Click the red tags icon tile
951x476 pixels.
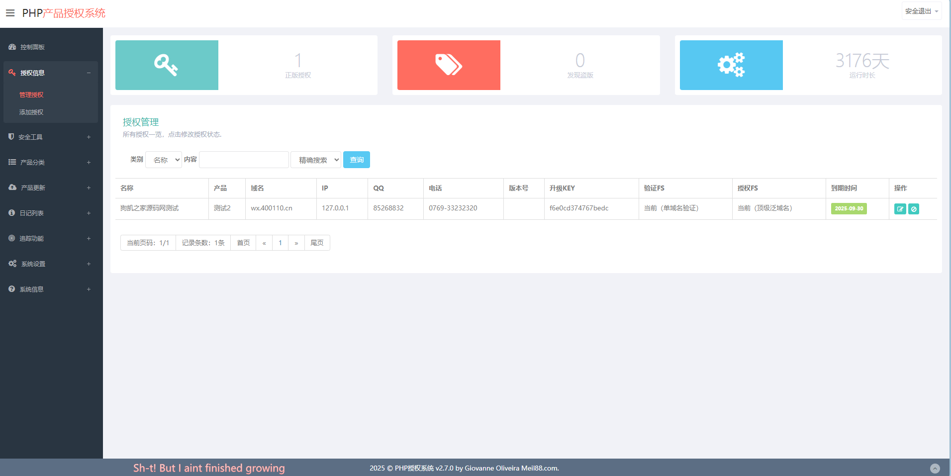coord(449,65)
